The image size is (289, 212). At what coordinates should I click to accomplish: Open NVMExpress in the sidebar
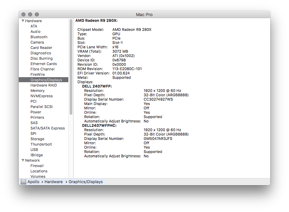42,96
